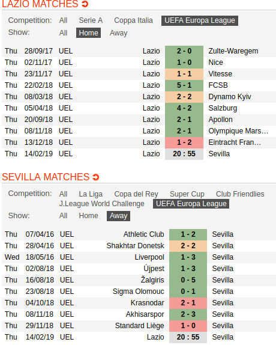The image size is (276, 345).
Task: Show Away matches for Lazio
Action: [x=119, y=33]
